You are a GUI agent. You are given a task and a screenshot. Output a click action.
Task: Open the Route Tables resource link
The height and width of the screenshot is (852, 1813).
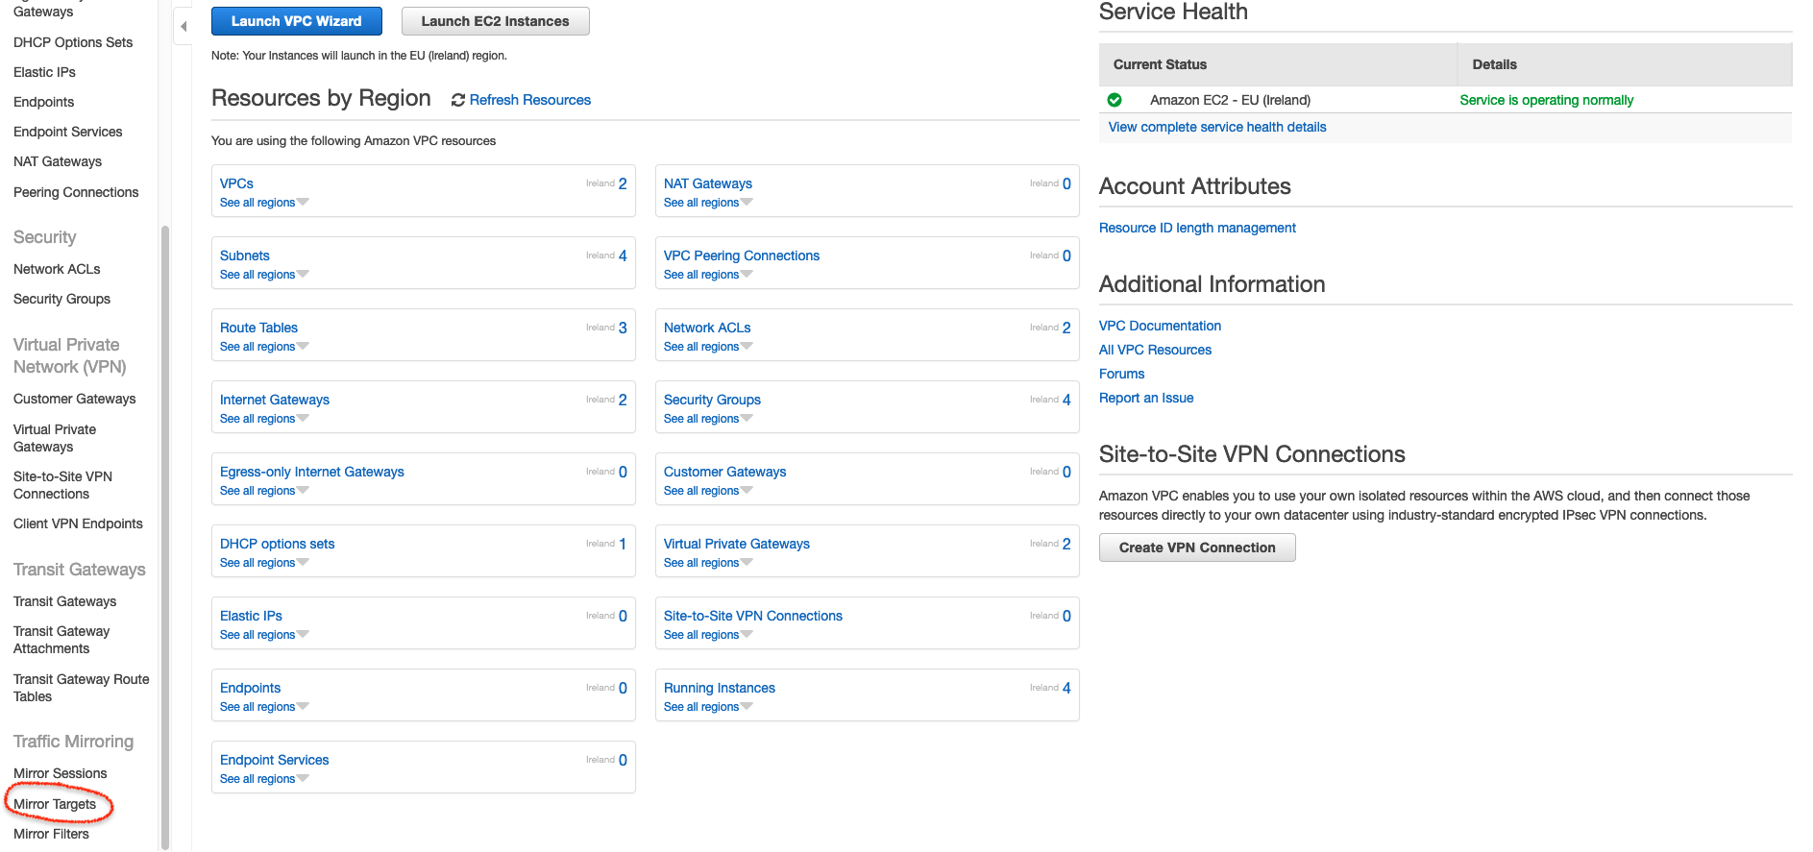(x=258, y=328)
